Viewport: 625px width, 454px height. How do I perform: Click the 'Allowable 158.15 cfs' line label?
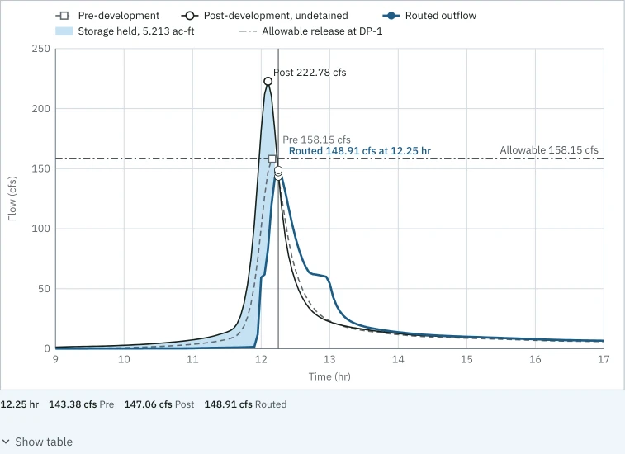(x=549, y=150)
